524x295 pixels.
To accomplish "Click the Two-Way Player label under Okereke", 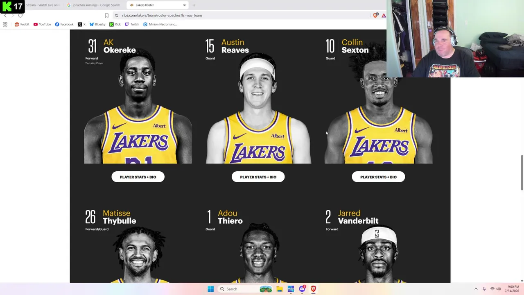I will 94,63.
